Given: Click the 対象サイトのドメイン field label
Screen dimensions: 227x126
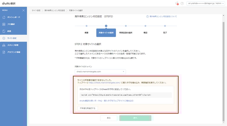Looking at the screenshot, I should pos(83,66).
